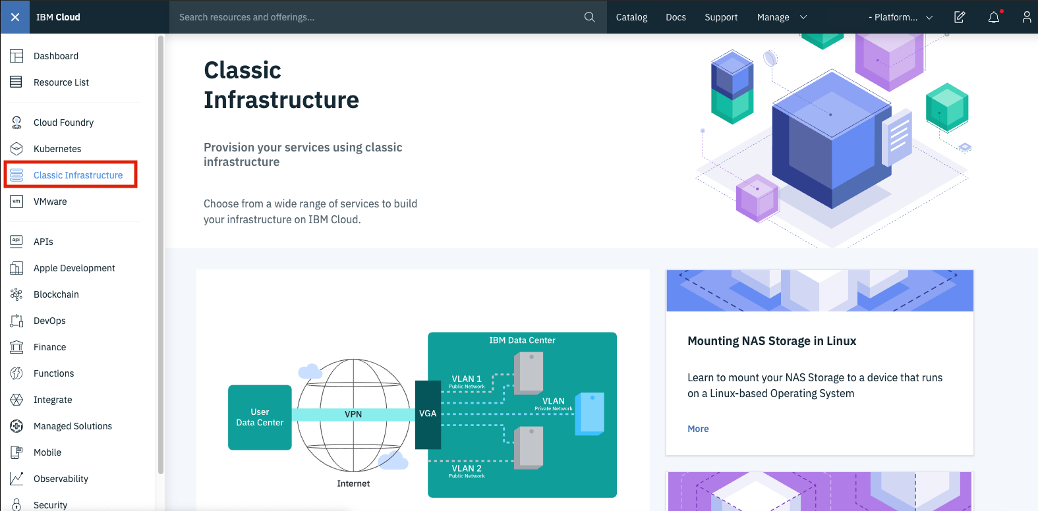Click the Observability icon
1038x511 pixels.
[x=16, y=479]
